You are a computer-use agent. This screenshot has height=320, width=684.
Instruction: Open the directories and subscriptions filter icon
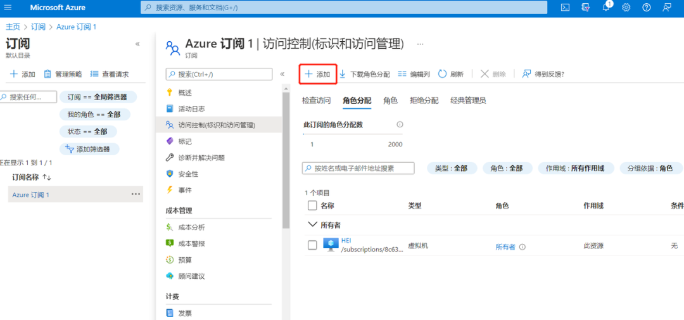586,8
